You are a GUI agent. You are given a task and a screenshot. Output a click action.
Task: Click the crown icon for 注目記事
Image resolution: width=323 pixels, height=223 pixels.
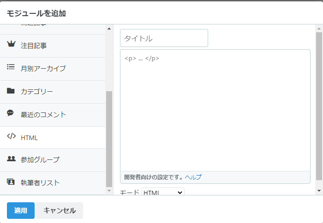11,44
